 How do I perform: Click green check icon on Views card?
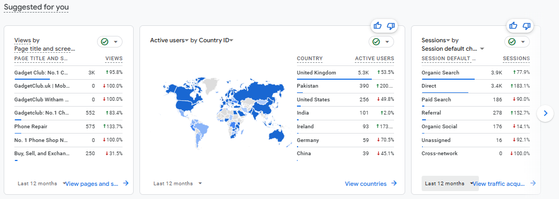coord(104,42)
